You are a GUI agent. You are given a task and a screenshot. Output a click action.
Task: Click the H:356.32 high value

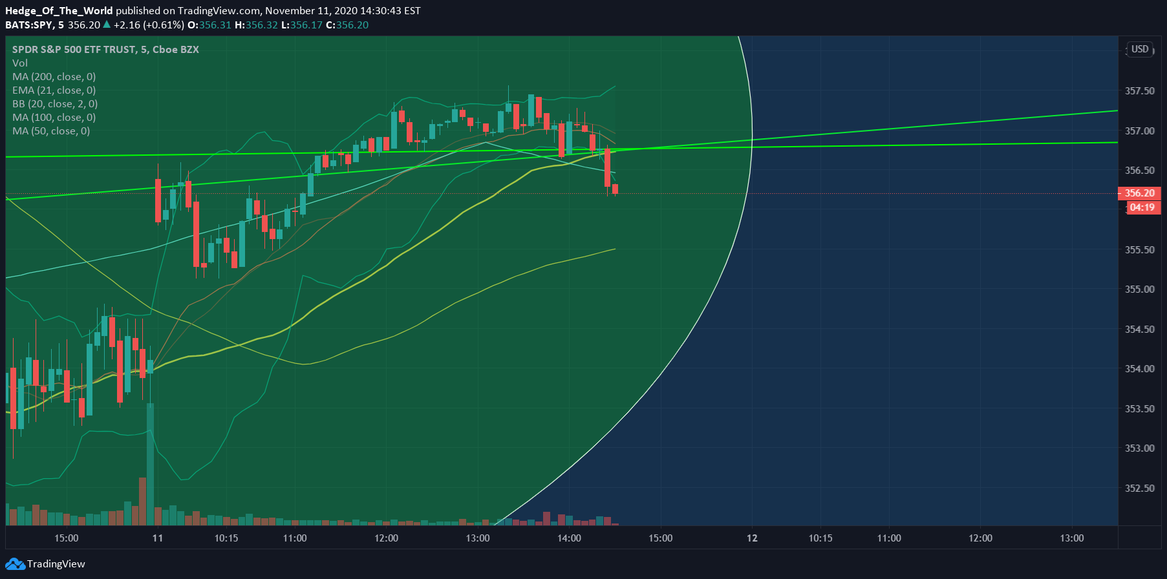256,25
